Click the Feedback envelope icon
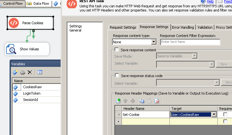This screenshot has height=135, width=232. click(220, 2)
